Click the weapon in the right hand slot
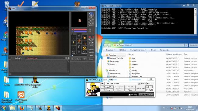This screenshot has width=198, height=111. [x=84, y=43]
